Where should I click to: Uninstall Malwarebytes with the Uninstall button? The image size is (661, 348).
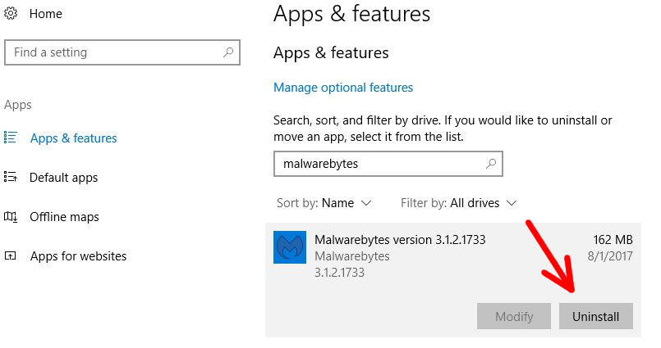pyautogui.click(x=595, y=316)
